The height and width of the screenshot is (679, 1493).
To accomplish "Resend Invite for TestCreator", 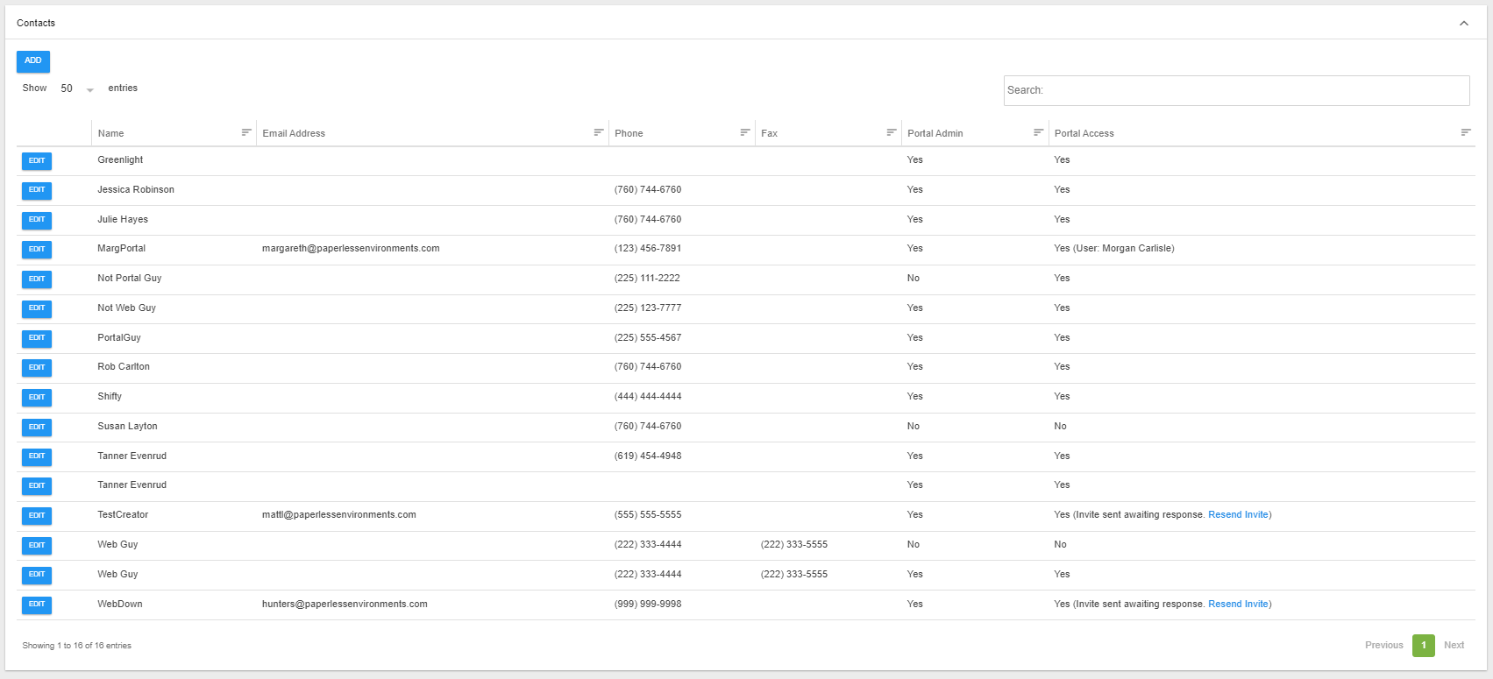I will (x=1238, y=515).
